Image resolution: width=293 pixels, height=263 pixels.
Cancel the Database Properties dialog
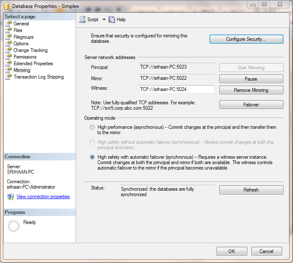click(266, 251)
